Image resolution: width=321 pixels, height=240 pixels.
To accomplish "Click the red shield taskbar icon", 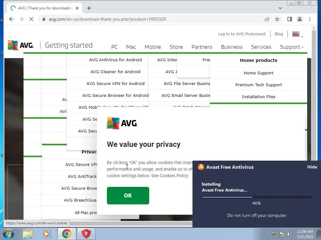I will 86,234.
